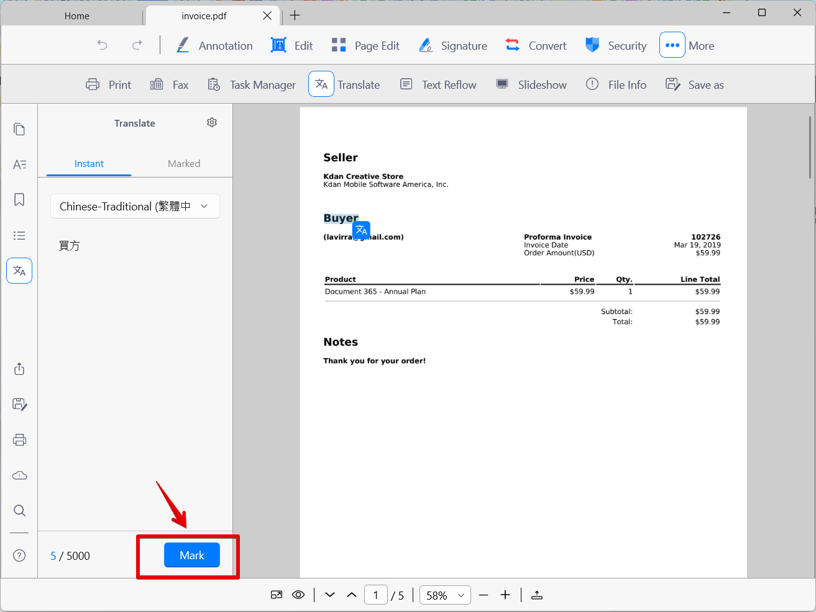Expand the Chinese-Traditional language dropdown

[135, 206]
